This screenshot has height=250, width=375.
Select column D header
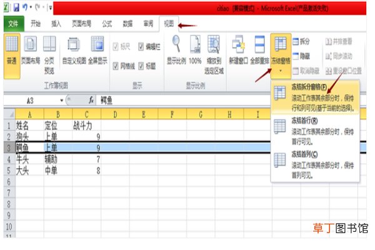coord(115,114)
